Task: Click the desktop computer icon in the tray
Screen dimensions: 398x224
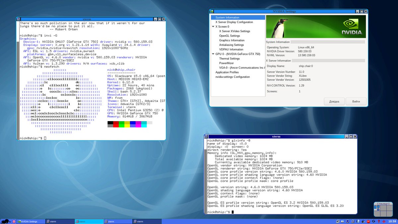Action: pos(353,221)
